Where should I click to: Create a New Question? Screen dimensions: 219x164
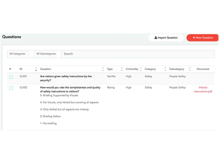tap(202, 38)
